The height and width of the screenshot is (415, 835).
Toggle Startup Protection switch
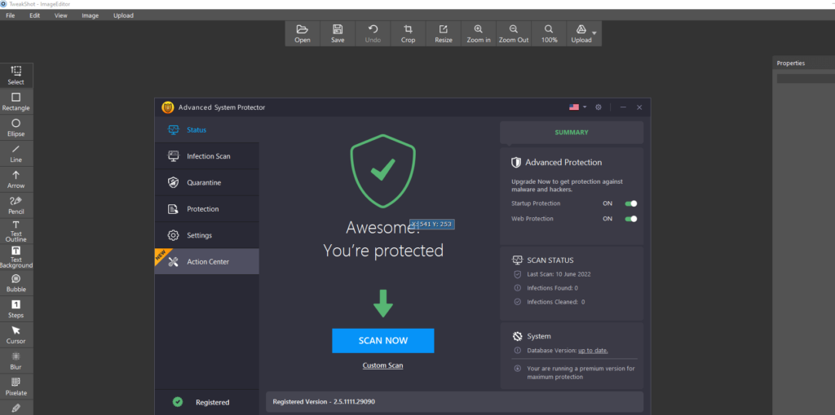point(631,203)
